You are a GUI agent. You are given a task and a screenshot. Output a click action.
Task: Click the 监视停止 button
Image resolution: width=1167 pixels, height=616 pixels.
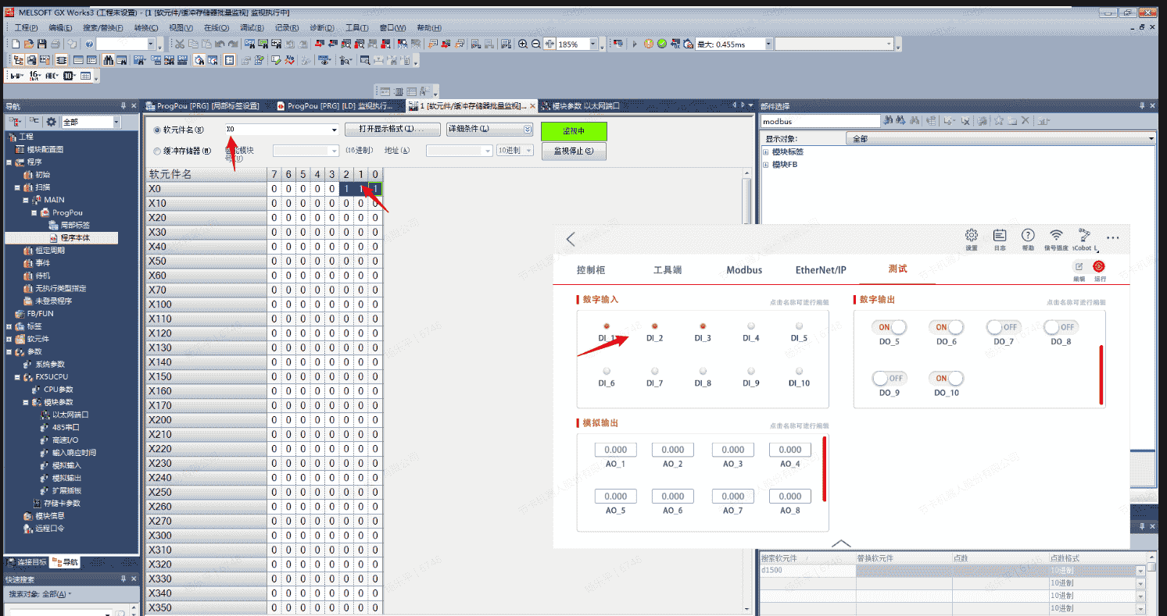click(x=573, y=151)
